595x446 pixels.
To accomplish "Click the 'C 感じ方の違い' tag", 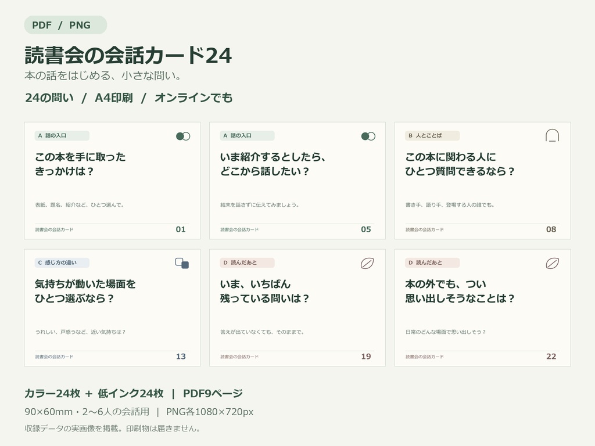I will coord(62,262).
